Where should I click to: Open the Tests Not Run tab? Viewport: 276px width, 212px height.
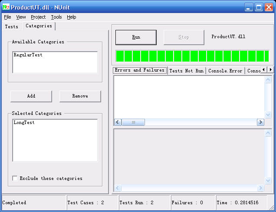pos(187,71)
